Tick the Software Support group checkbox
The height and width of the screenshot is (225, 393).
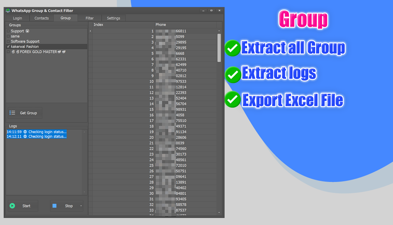tap(8, 41)
